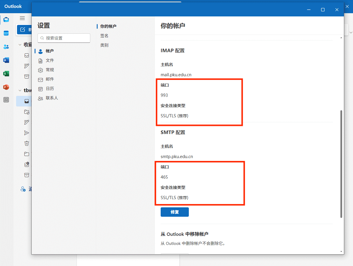Launch Excel from the Outlook app bar
The height and width of the screenshot is (266, 353).
[6, 74]
